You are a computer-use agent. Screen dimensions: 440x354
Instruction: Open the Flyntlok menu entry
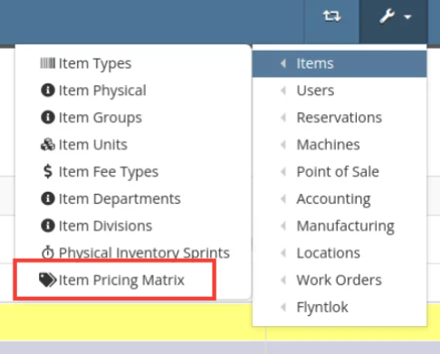pyautogui.click(x=340, y=307)
